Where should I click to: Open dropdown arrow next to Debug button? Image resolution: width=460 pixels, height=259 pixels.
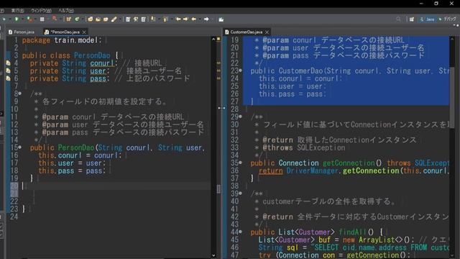tap(9, 19)
